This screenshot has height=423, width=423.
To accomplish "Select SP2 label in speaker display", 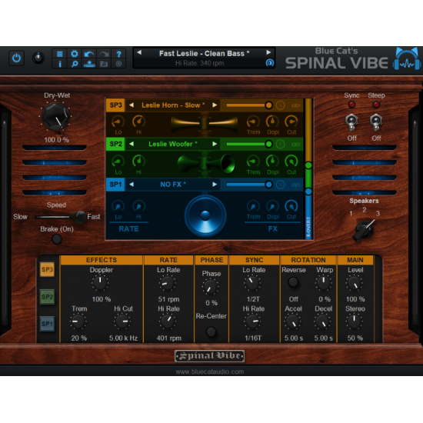I will tap(115, 144).
